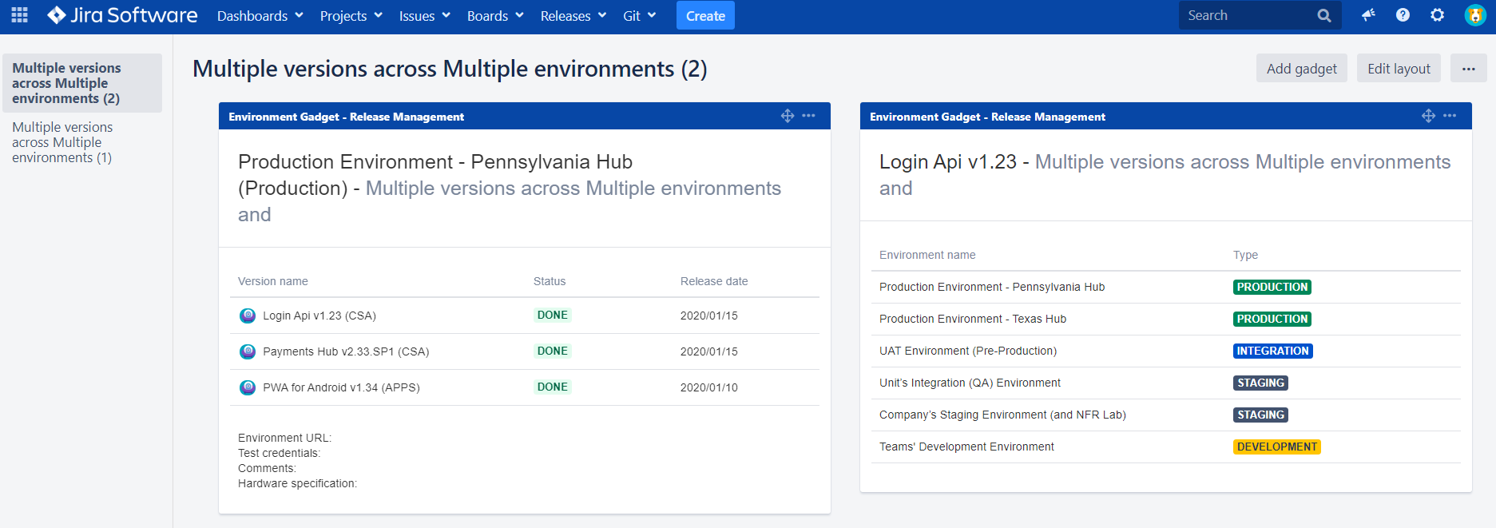Click the Jira Software logo
Viewport: 1496px width, 528px height.
(x=122, y=15)
